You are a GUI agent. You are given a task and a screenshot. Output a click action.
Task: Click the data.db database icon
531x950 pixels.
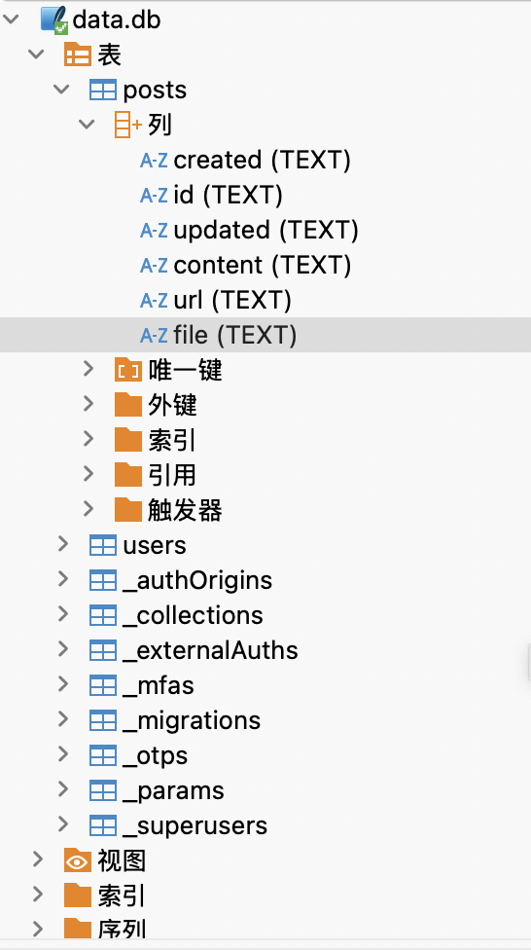coord(53,20)
